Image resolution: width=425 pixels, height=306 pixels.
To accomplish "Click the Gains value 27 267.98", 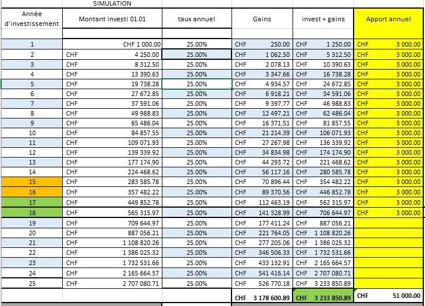I will click(x=262, y=143).
